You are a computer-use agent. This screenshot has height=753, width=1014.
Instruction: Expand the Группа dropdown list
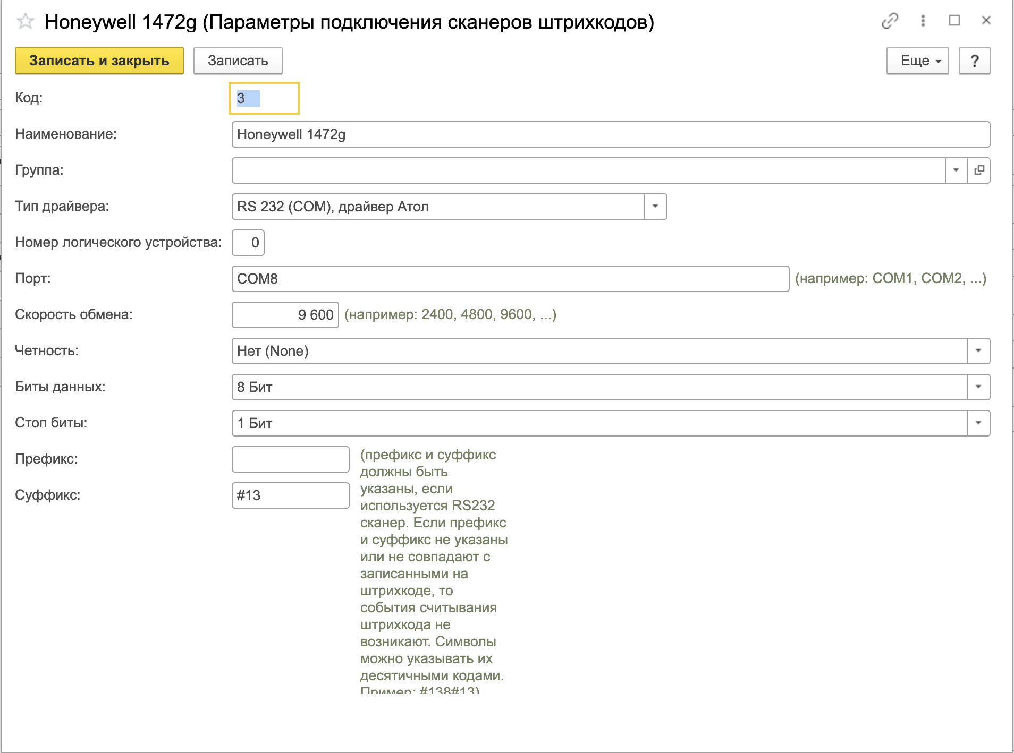pyautogui.click(x=956, y=170)
